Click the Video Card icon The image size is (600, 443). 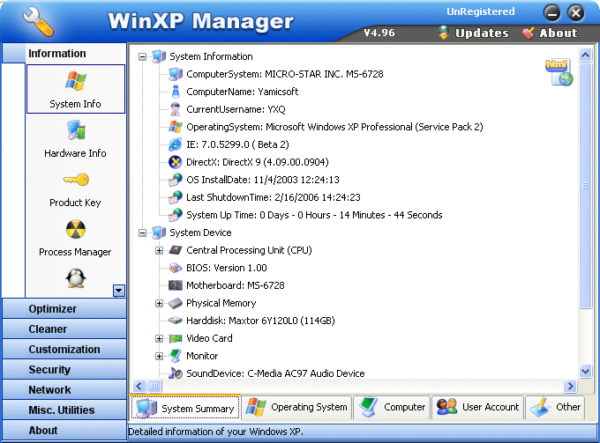[176, 338]
